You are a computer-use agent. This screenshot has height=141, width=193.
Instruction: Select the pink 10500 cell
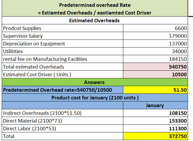pos(155,74)
